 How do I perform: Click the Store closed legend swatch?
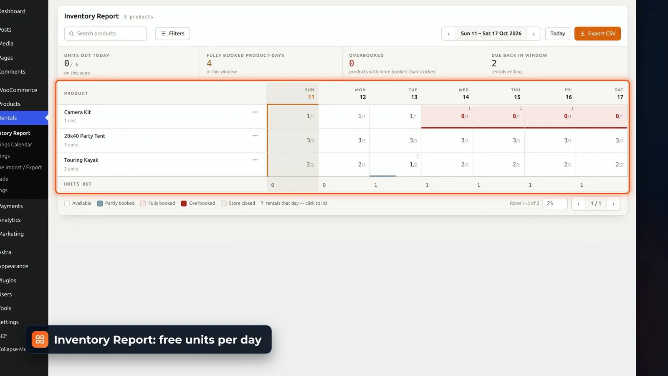click(224, 203)
